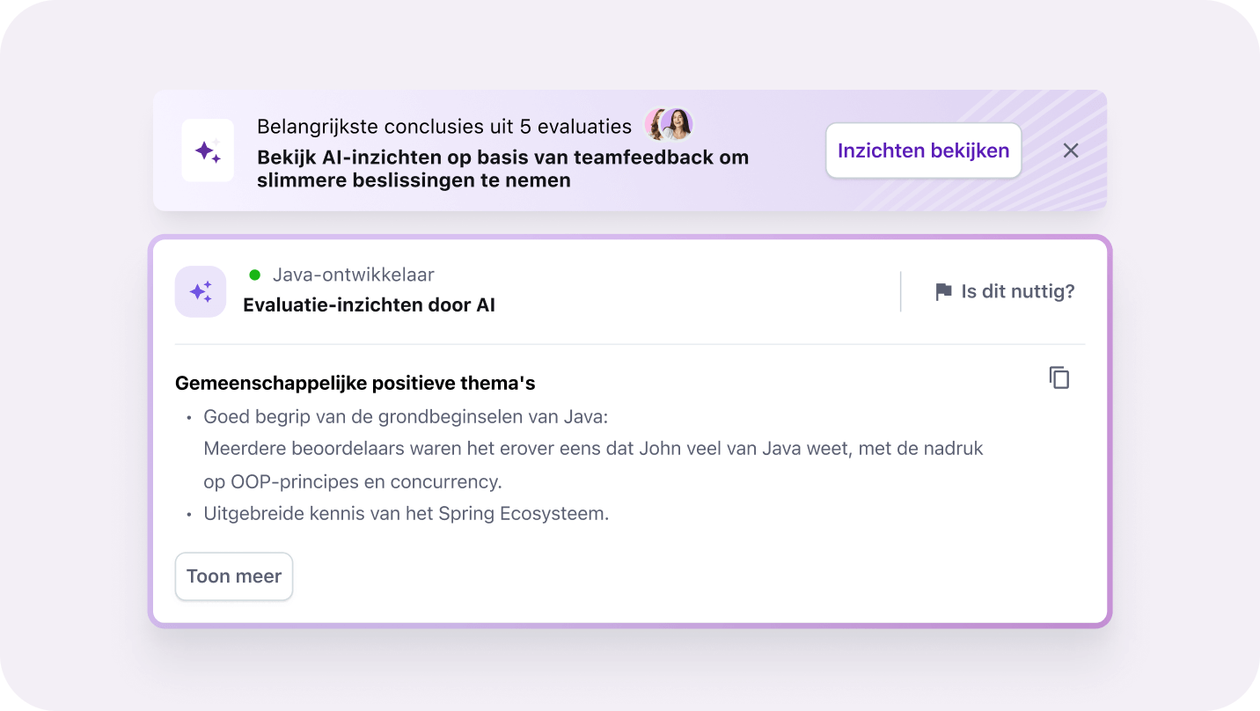The height and width of the screenshot is (711, 1260).
Task: Click the green status dot beside Java-ontwikkelaar
Action: [x=254, y=274]
